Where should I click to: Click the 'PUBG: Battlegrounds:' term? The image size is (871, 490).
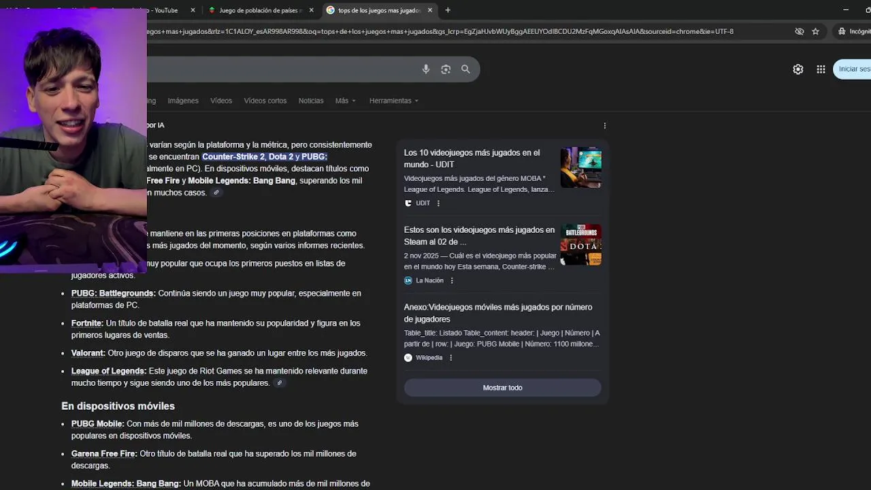coord(114,293)
